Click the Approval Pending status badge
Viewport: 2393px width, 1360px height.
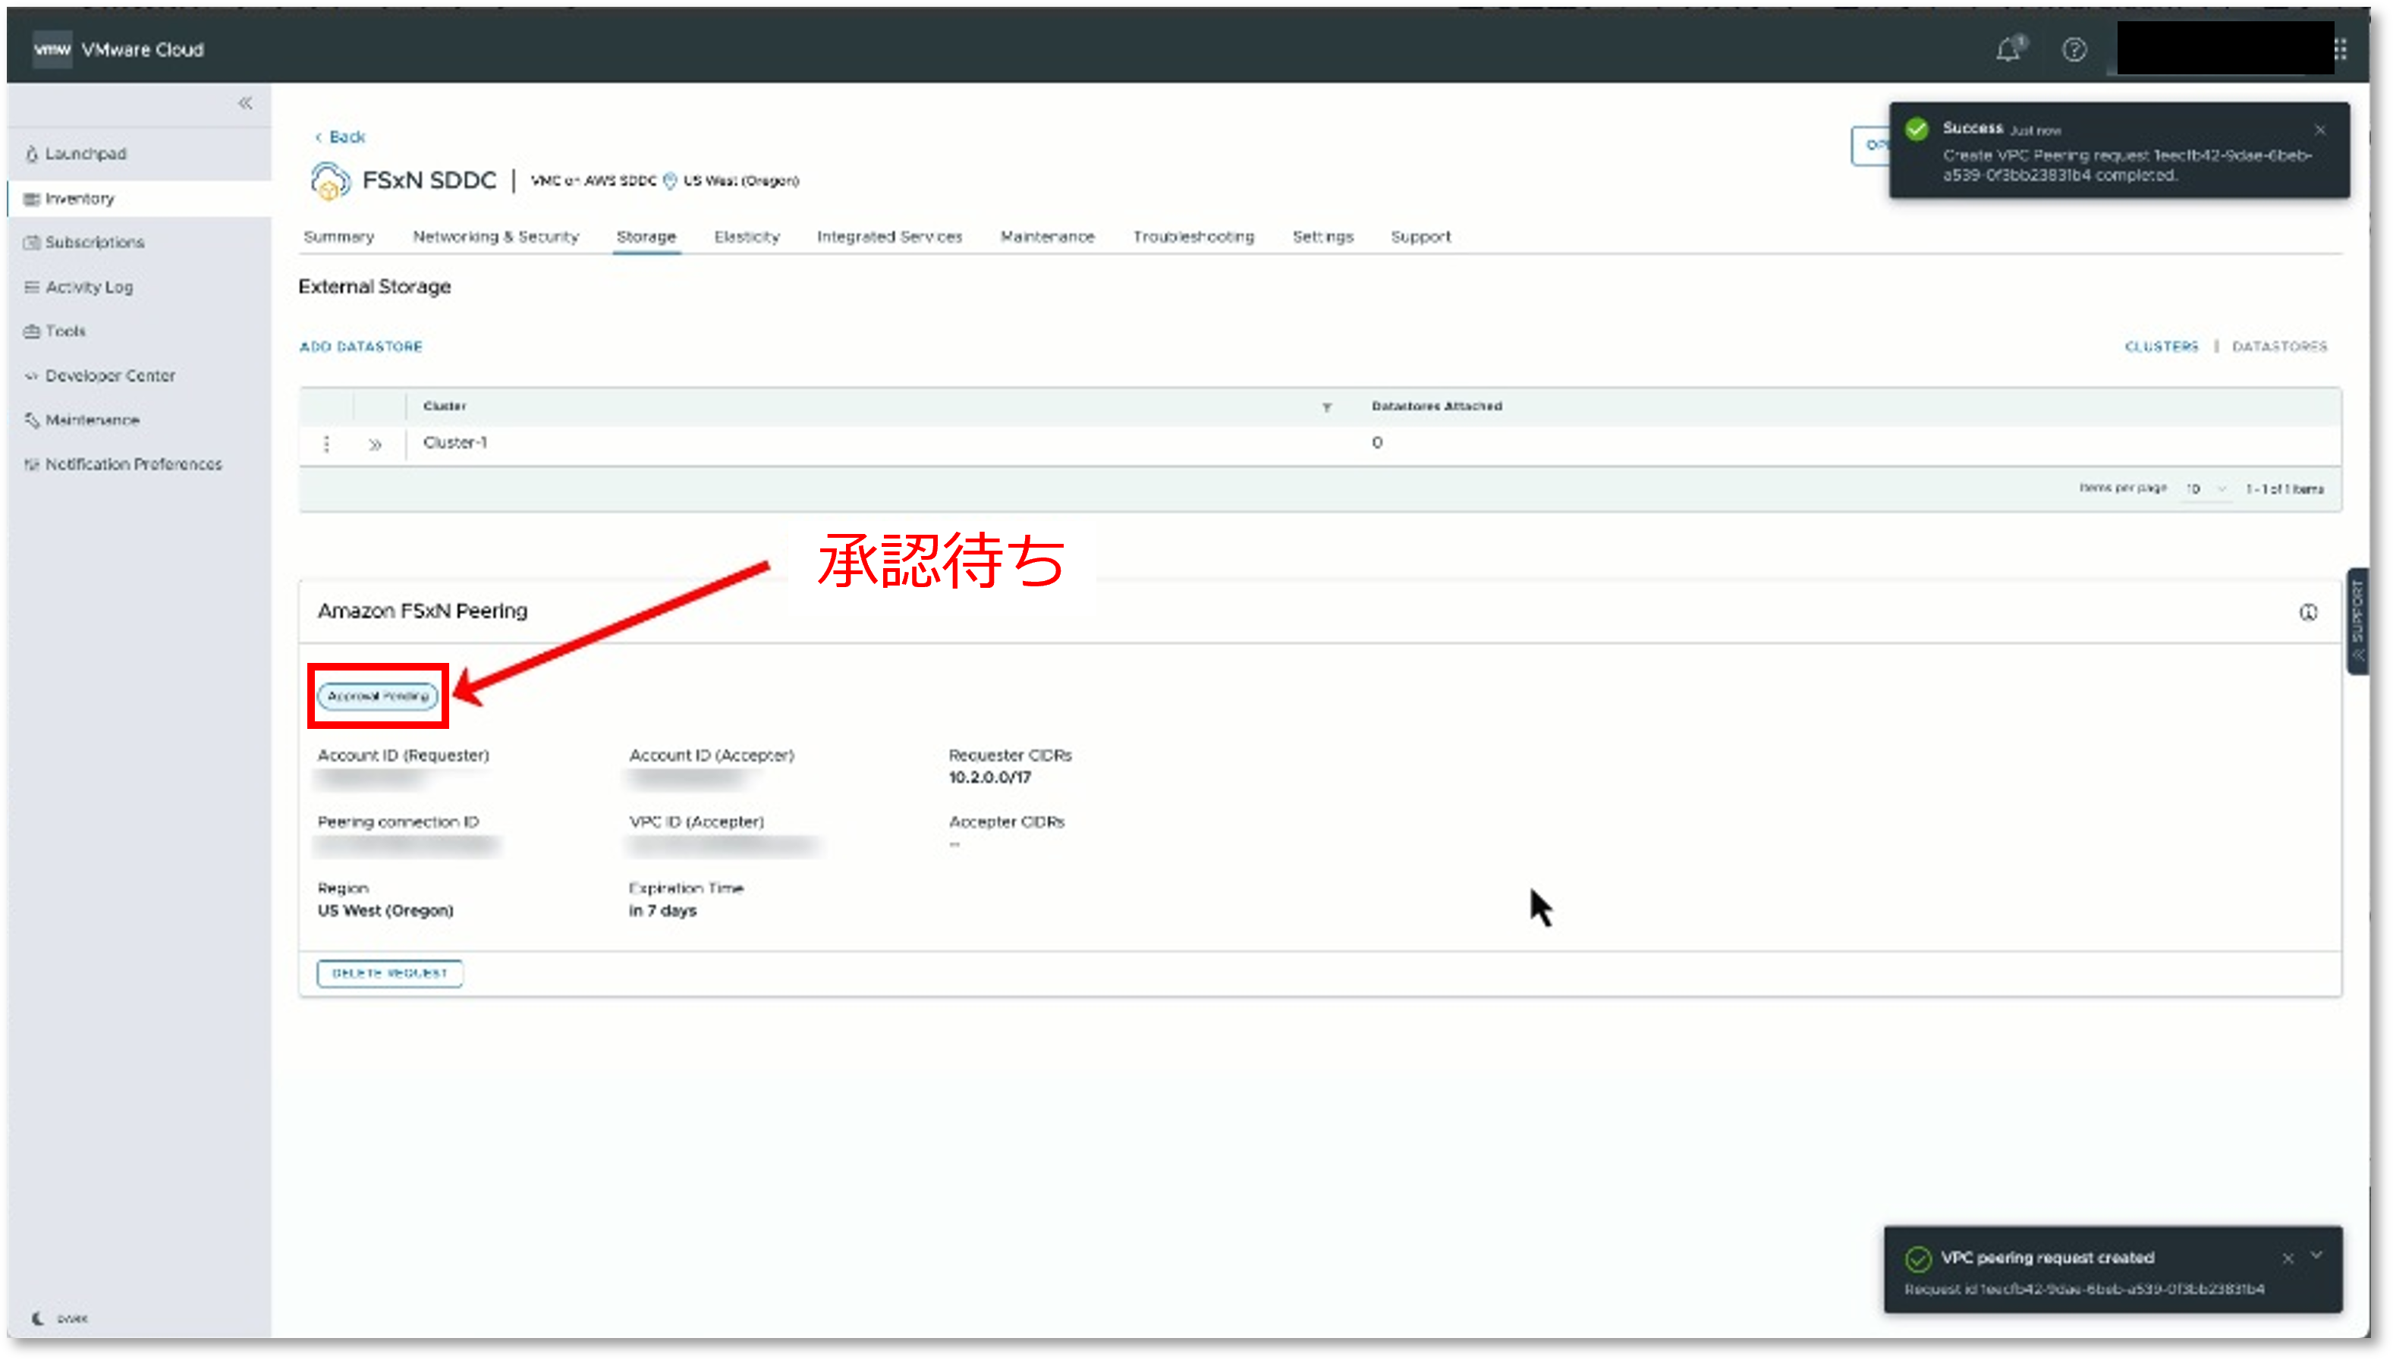(377, 696)
